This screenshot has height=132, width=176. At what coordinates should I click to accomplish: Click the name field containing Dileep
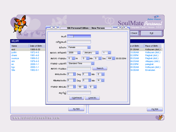pyautogui.click(x=79, y=36)
